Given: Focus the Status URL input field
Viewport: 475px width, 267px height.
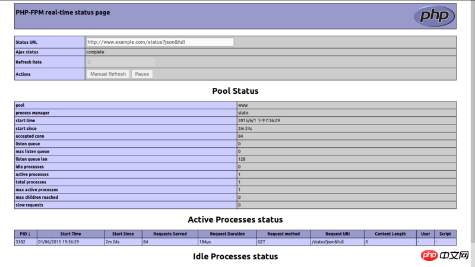Looking at the screenshot, I should coord(160,42).
